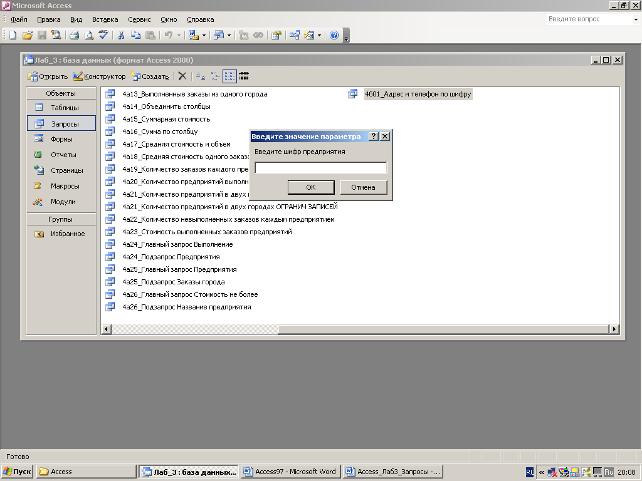Click the 'Введите вопрос' help box
Image resolution: width=642 pixels, height=481 pixels.
pyautogui.click(x=589, y=19)
